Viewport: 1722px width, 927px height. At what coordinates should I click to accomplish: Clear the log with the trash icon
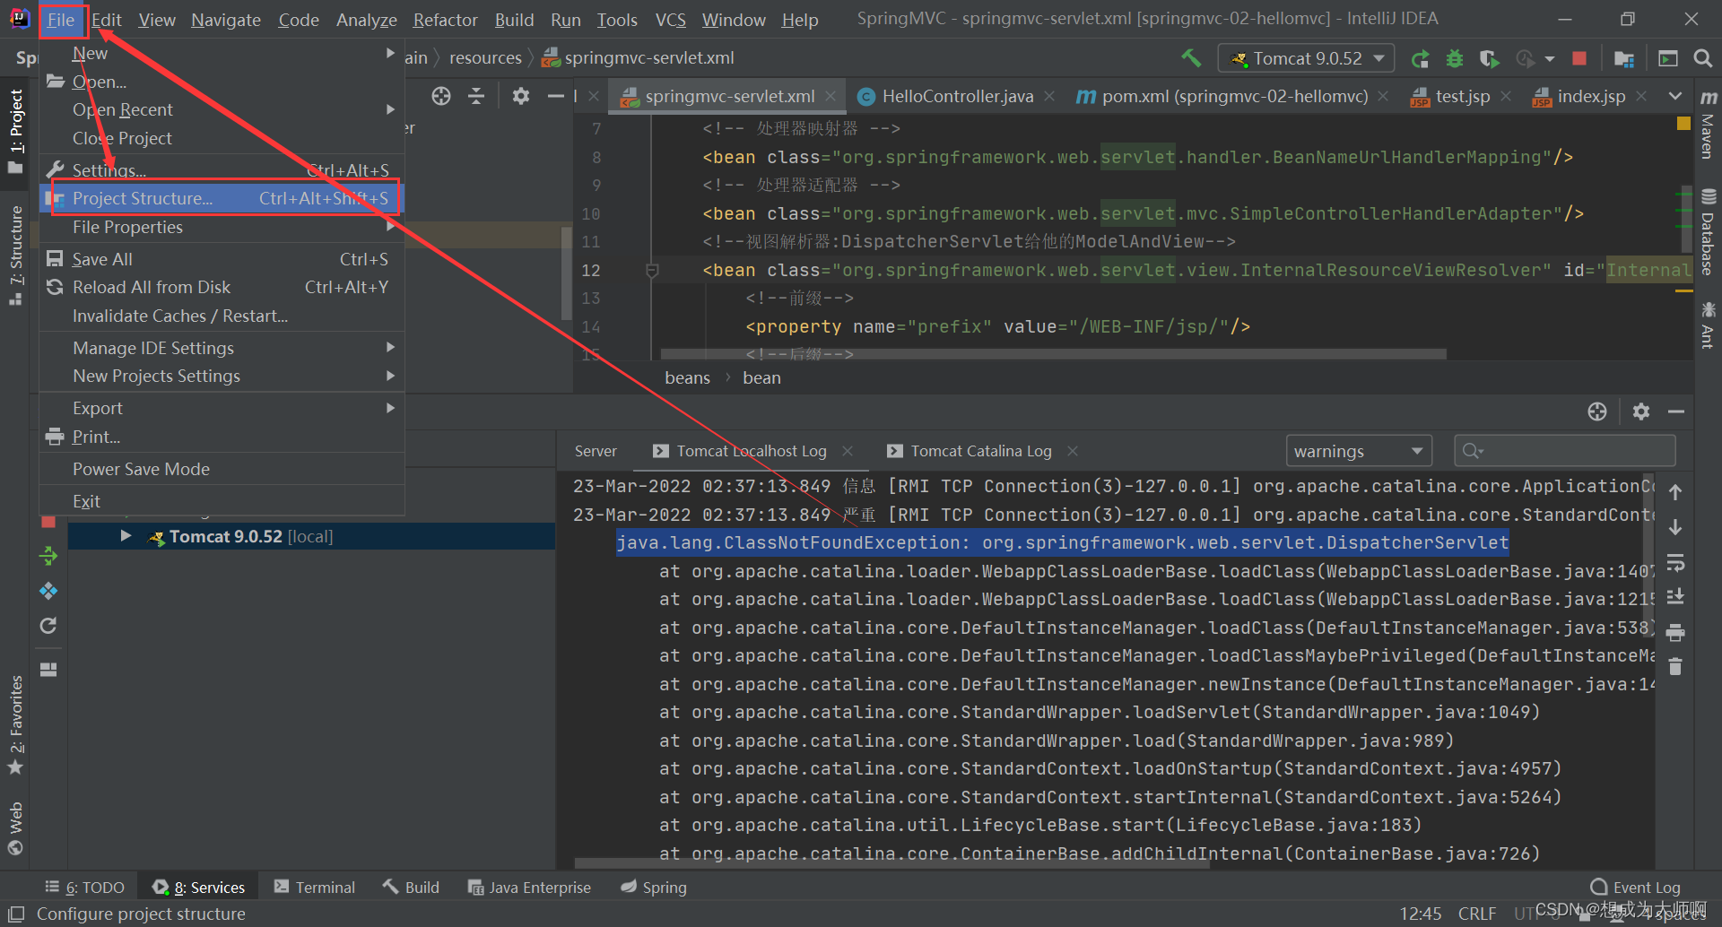(1675, 667)
